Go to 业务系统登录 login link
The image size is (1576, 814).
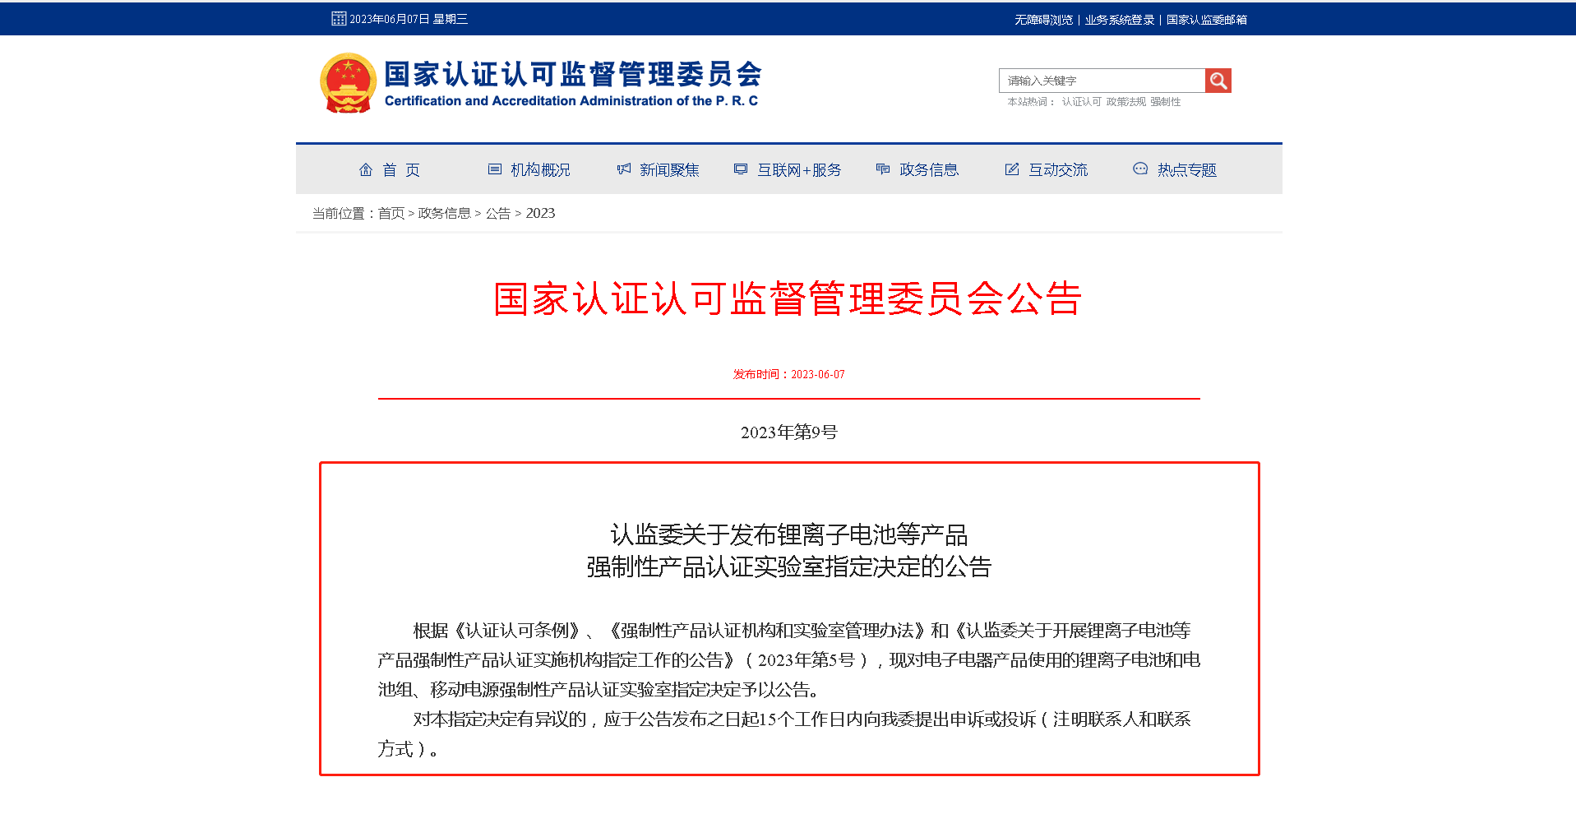tap(1119, 20)
